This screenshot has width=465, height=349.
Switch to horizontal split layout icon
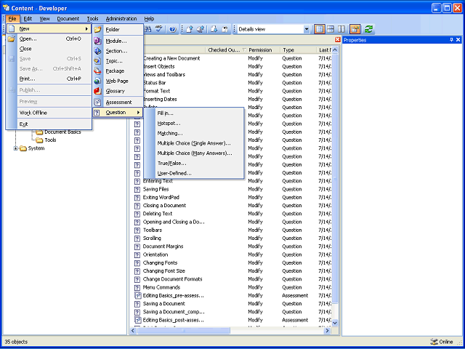331,29
